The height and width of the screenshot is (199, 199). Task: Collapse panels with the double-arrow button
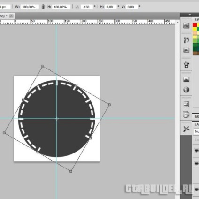(190, 15)
